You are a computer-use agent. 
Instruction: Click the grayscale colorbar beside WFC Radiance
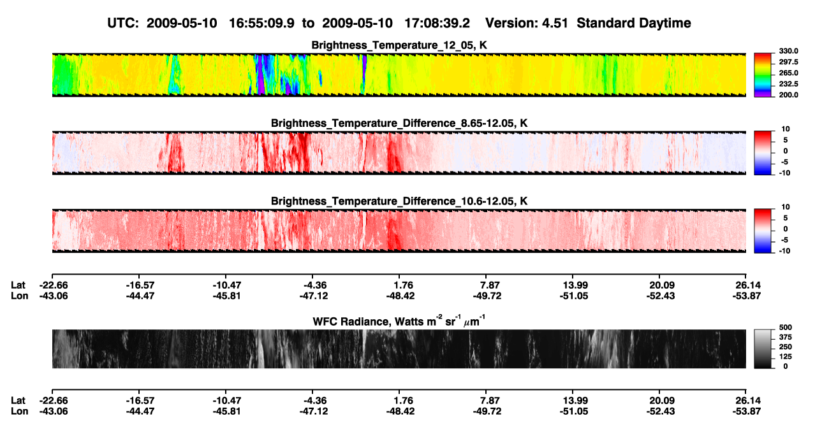(x=765, y=349)
